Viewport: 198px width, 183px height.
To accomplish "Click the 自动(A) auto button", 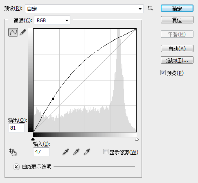I will click(177, 48).
